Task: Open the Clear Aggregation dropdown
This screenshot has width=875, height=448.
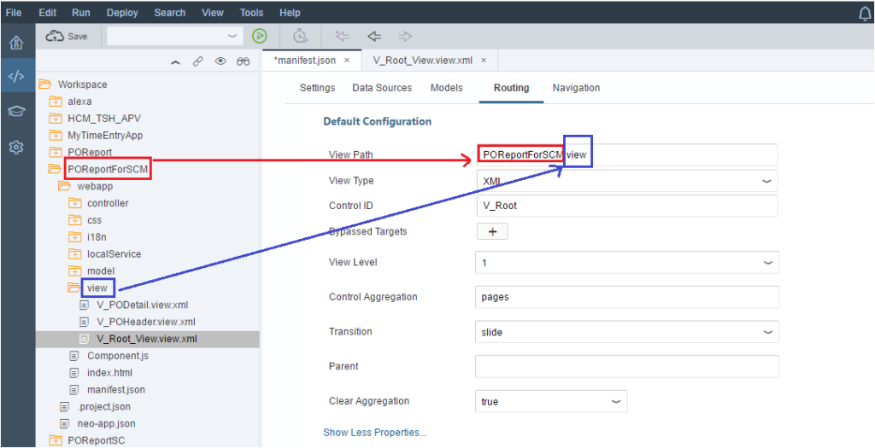Action: pyautogui.click(x=551, y=401)
